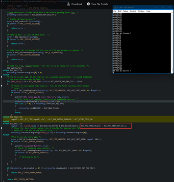This screenshot has height=182, width=174.
Task: Open the Setup menu in Tera Term
Action: point(126,11)
